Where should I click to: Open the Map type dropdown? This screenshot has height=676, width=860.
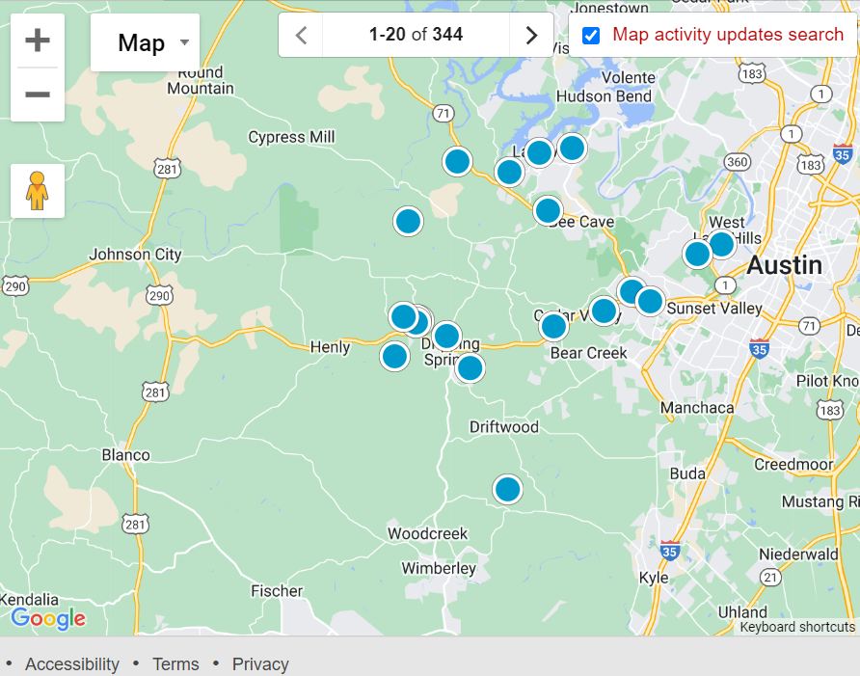(145, 42)
